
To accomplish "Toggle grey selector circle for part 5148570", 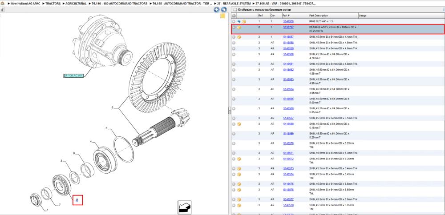I will point(234,143).
